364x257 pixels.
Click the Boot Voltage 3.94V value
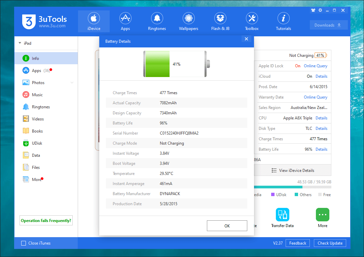165,163
